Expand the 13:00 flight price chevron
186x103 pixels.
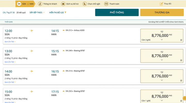click(162, 60)
